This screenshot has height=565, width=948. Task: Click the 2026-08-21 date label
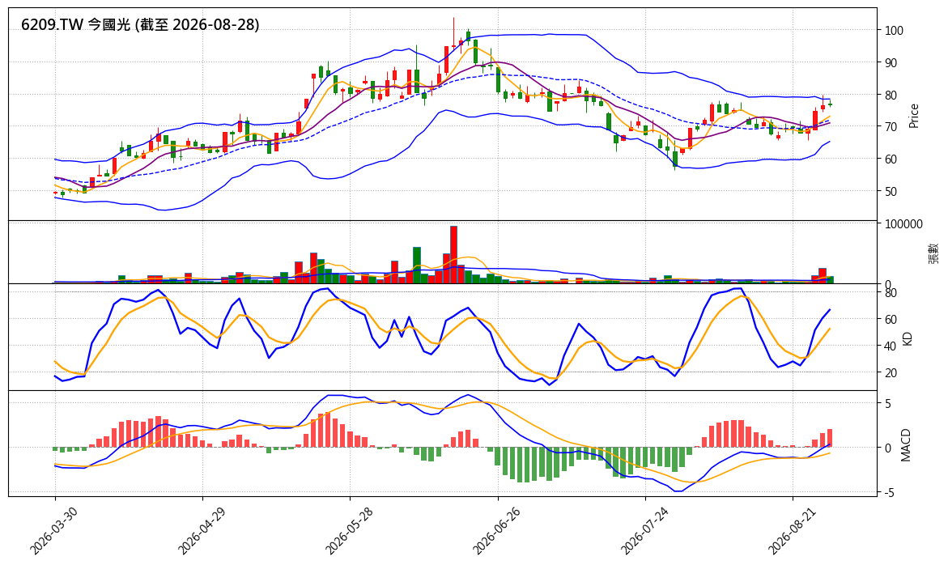[x=792, y=530]
